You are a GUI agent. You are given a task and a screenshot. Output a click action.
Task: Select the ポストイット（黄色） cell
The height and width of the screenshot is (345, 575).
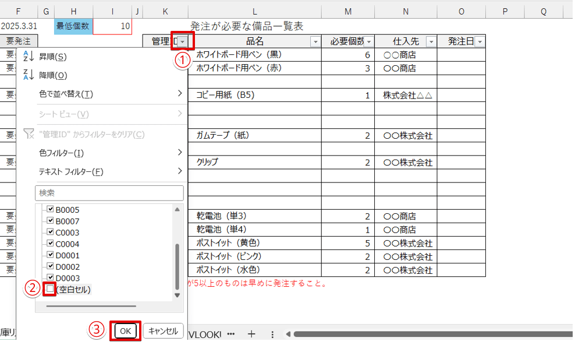(255, 243)
